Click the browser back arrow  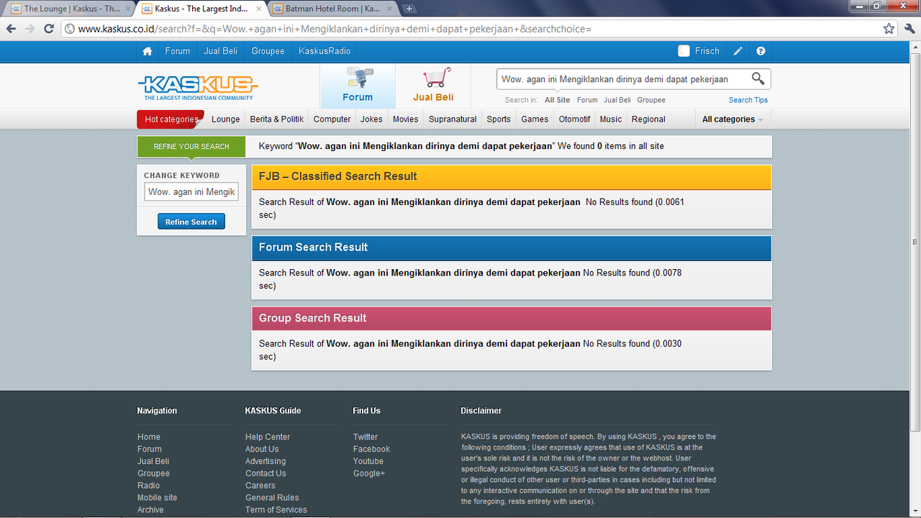pyautogui.click(x=11, y=29)
